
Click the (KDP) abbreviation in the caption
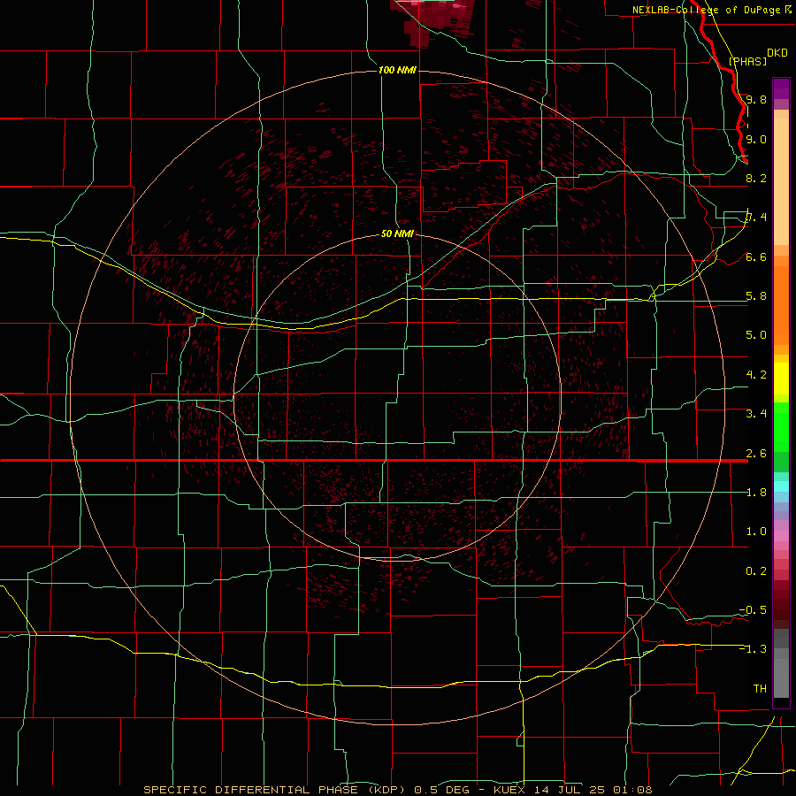(x=387, y=790)
